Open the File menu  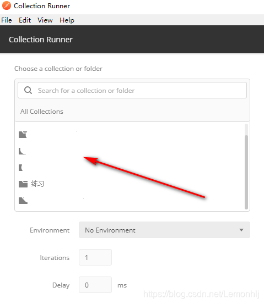[7, 20]
